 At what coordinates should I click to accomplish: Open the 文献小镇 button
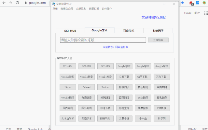coord(124,119)
